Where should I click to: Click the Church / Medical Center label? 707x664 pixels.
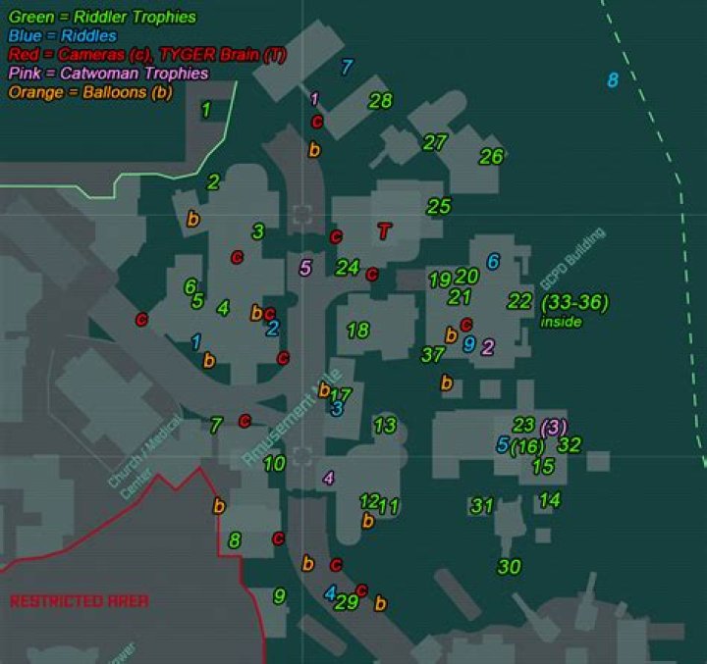click(x=146, y=456)
